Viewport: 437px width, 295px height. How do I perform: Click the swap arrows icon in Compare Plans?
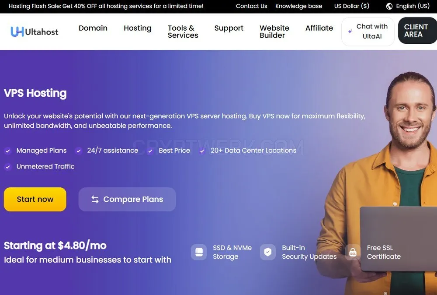(x=95, y=199)
